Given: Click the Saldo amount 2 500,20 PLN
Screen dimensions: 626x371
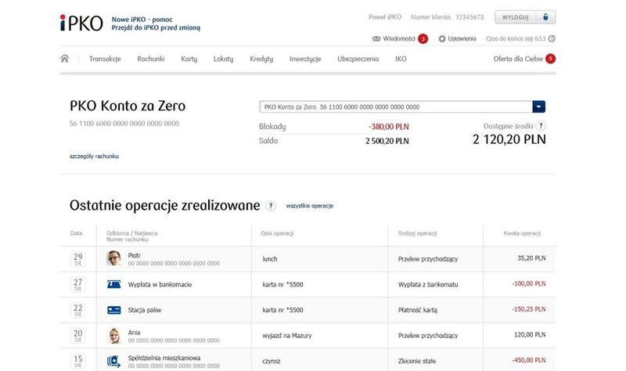Looking at the screenshot, I should [387, 141].
